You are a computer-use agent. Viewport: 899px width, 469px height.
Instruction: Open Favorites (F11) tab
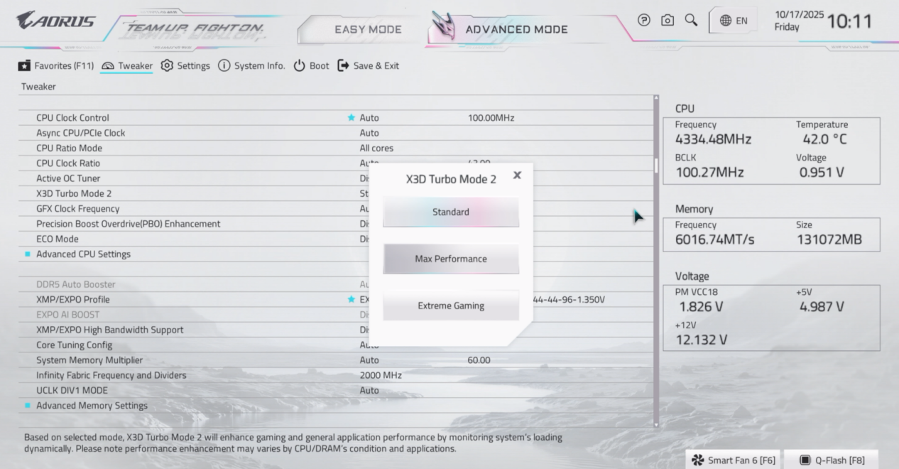[56, 65]
